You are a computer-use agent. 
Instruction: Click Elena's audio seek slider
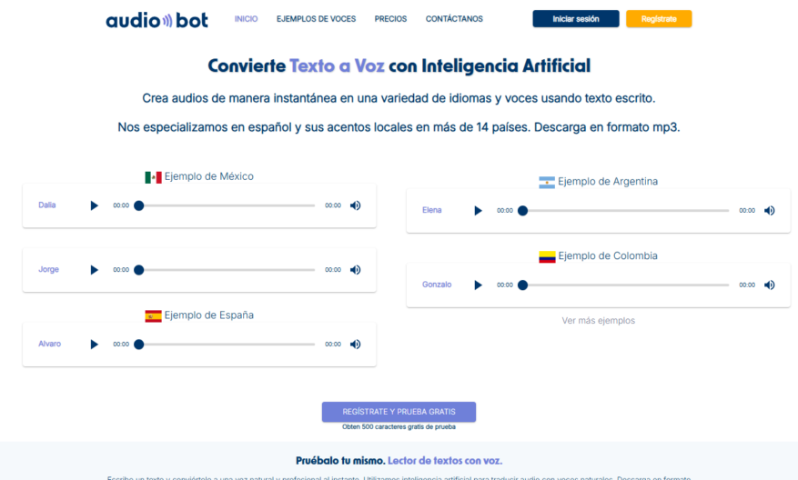pyautogui.click(x=623, y=211)
